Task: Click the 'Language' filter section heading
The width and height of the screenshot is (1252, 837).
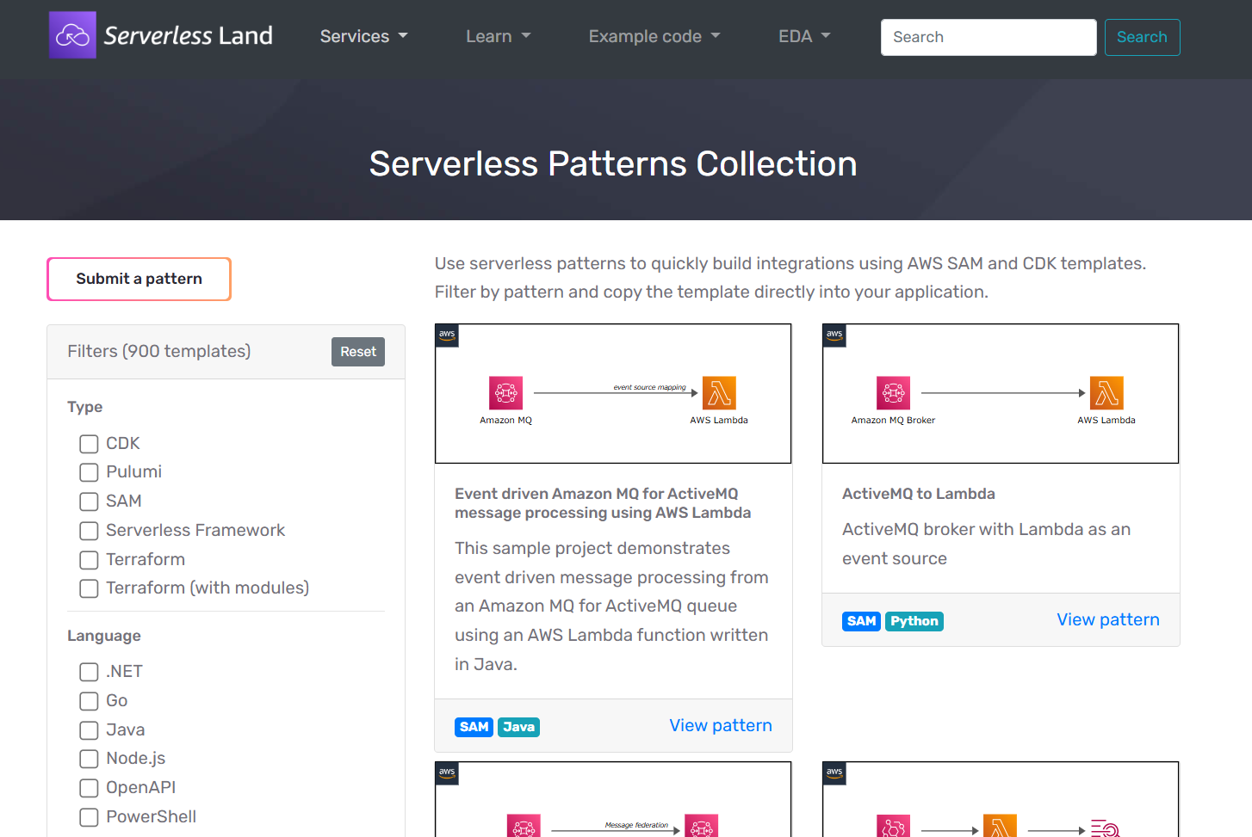Action: tap(104, 636)
